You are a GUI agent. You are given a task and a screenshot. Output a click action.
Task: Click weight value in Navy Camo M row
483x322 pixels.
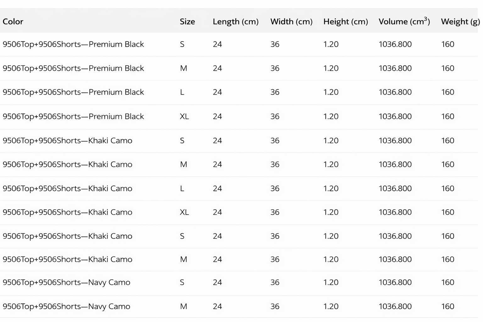[x=447, y=307]
